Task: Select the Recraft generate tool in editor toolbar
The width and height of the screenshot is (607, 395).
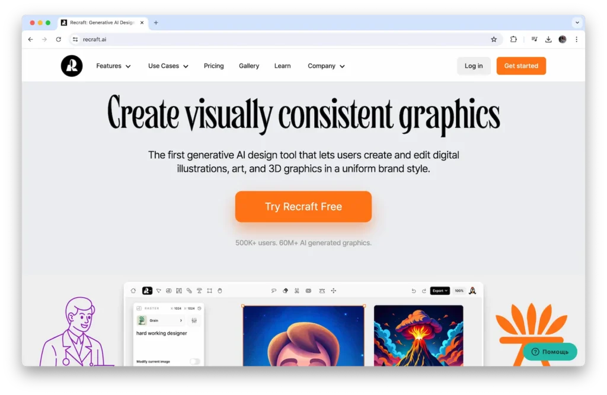Action: (x=147, y=291)
